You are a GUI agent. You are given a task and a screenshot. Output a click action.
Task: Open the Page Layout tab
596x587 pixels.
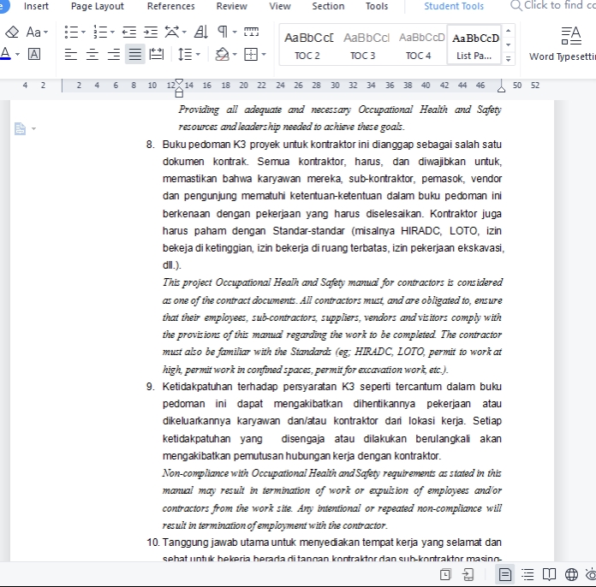pos(98,6)
